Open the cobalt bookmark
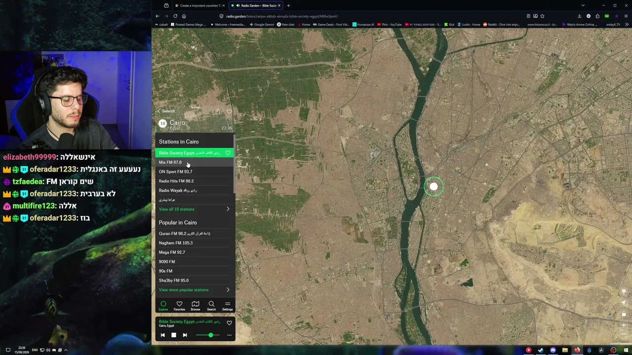 [x=162, y=24]
